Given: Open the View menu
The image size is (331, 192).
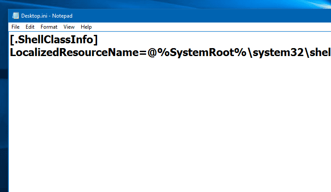Looking at the screenshot, I should [69, 27].
